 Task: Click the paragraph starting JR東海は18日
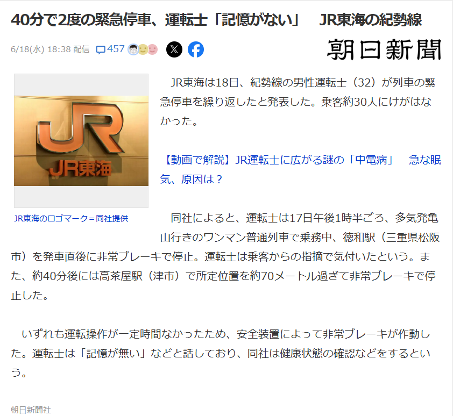[298, 102]
